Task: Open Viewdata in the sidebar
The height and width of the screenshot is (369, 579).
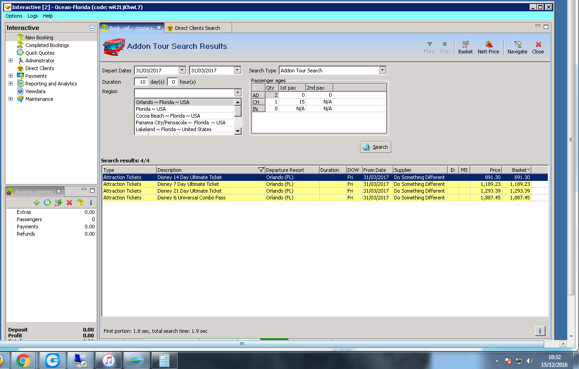Action: (x=35, y=91)
